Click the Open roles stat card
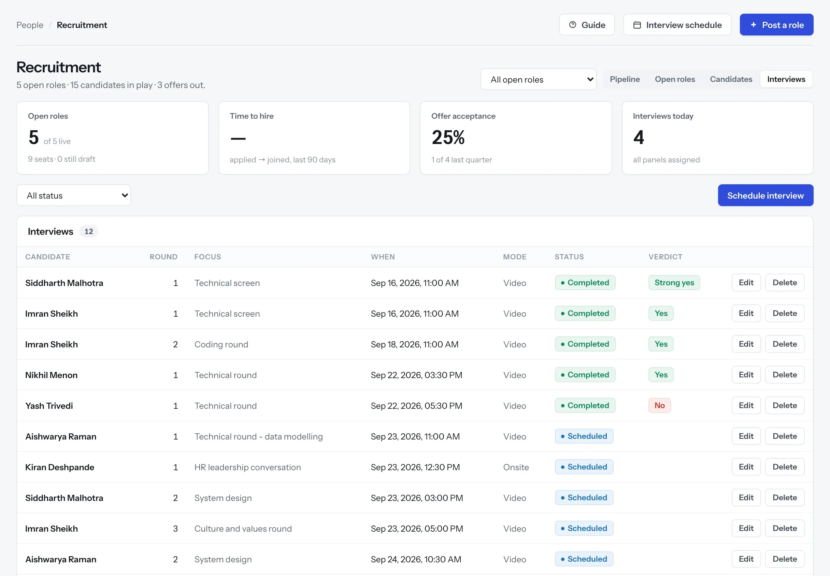Screen dimensions: 830x576 pyautogui.click(x=112, y=138)
